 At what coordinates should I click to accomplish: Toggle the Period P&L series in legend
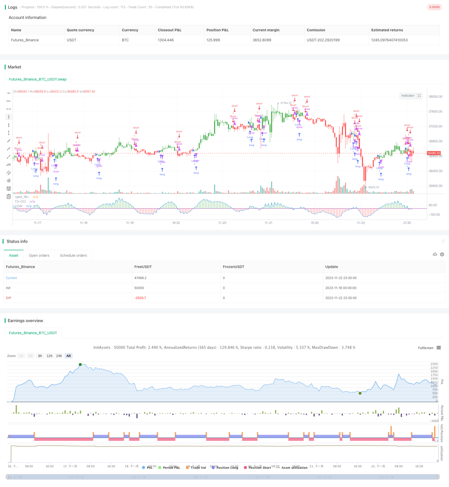[x=169, y=467]
